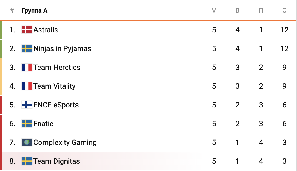Click the globe icon beside Complexity Gaming
The image size is (297, 171).
27,142
